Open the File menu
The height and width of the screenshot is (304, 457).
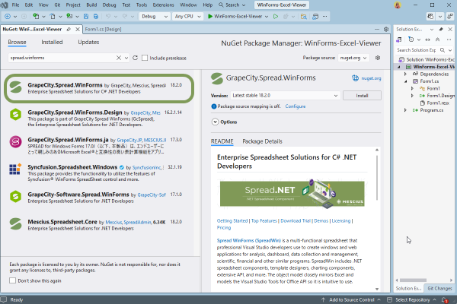15,5
